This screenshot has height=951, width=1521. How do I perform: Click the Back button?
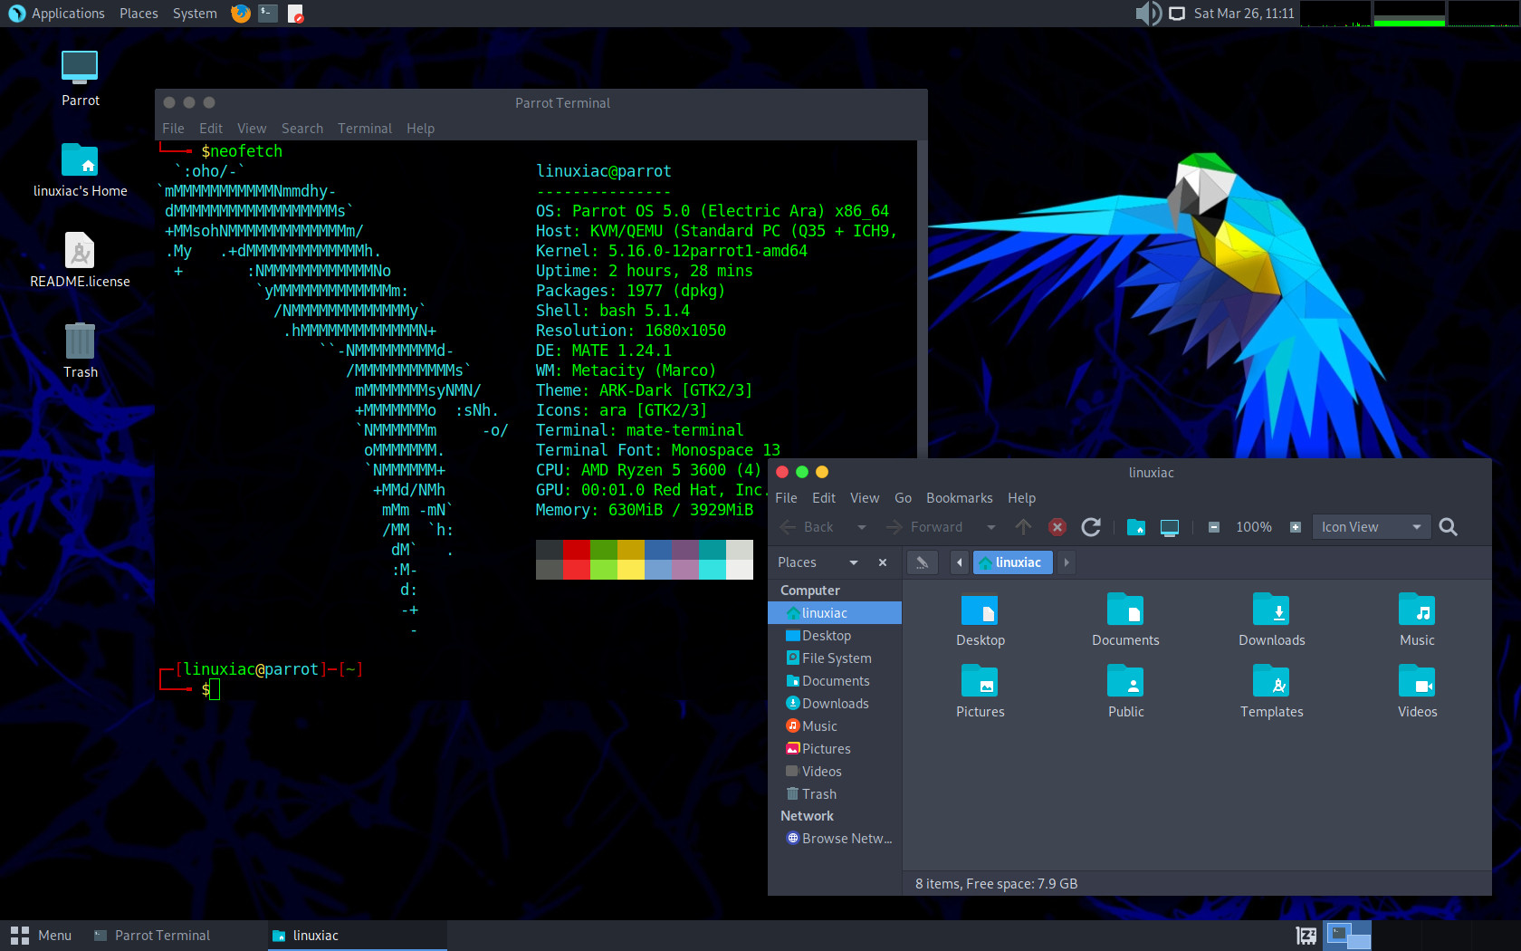807,527
